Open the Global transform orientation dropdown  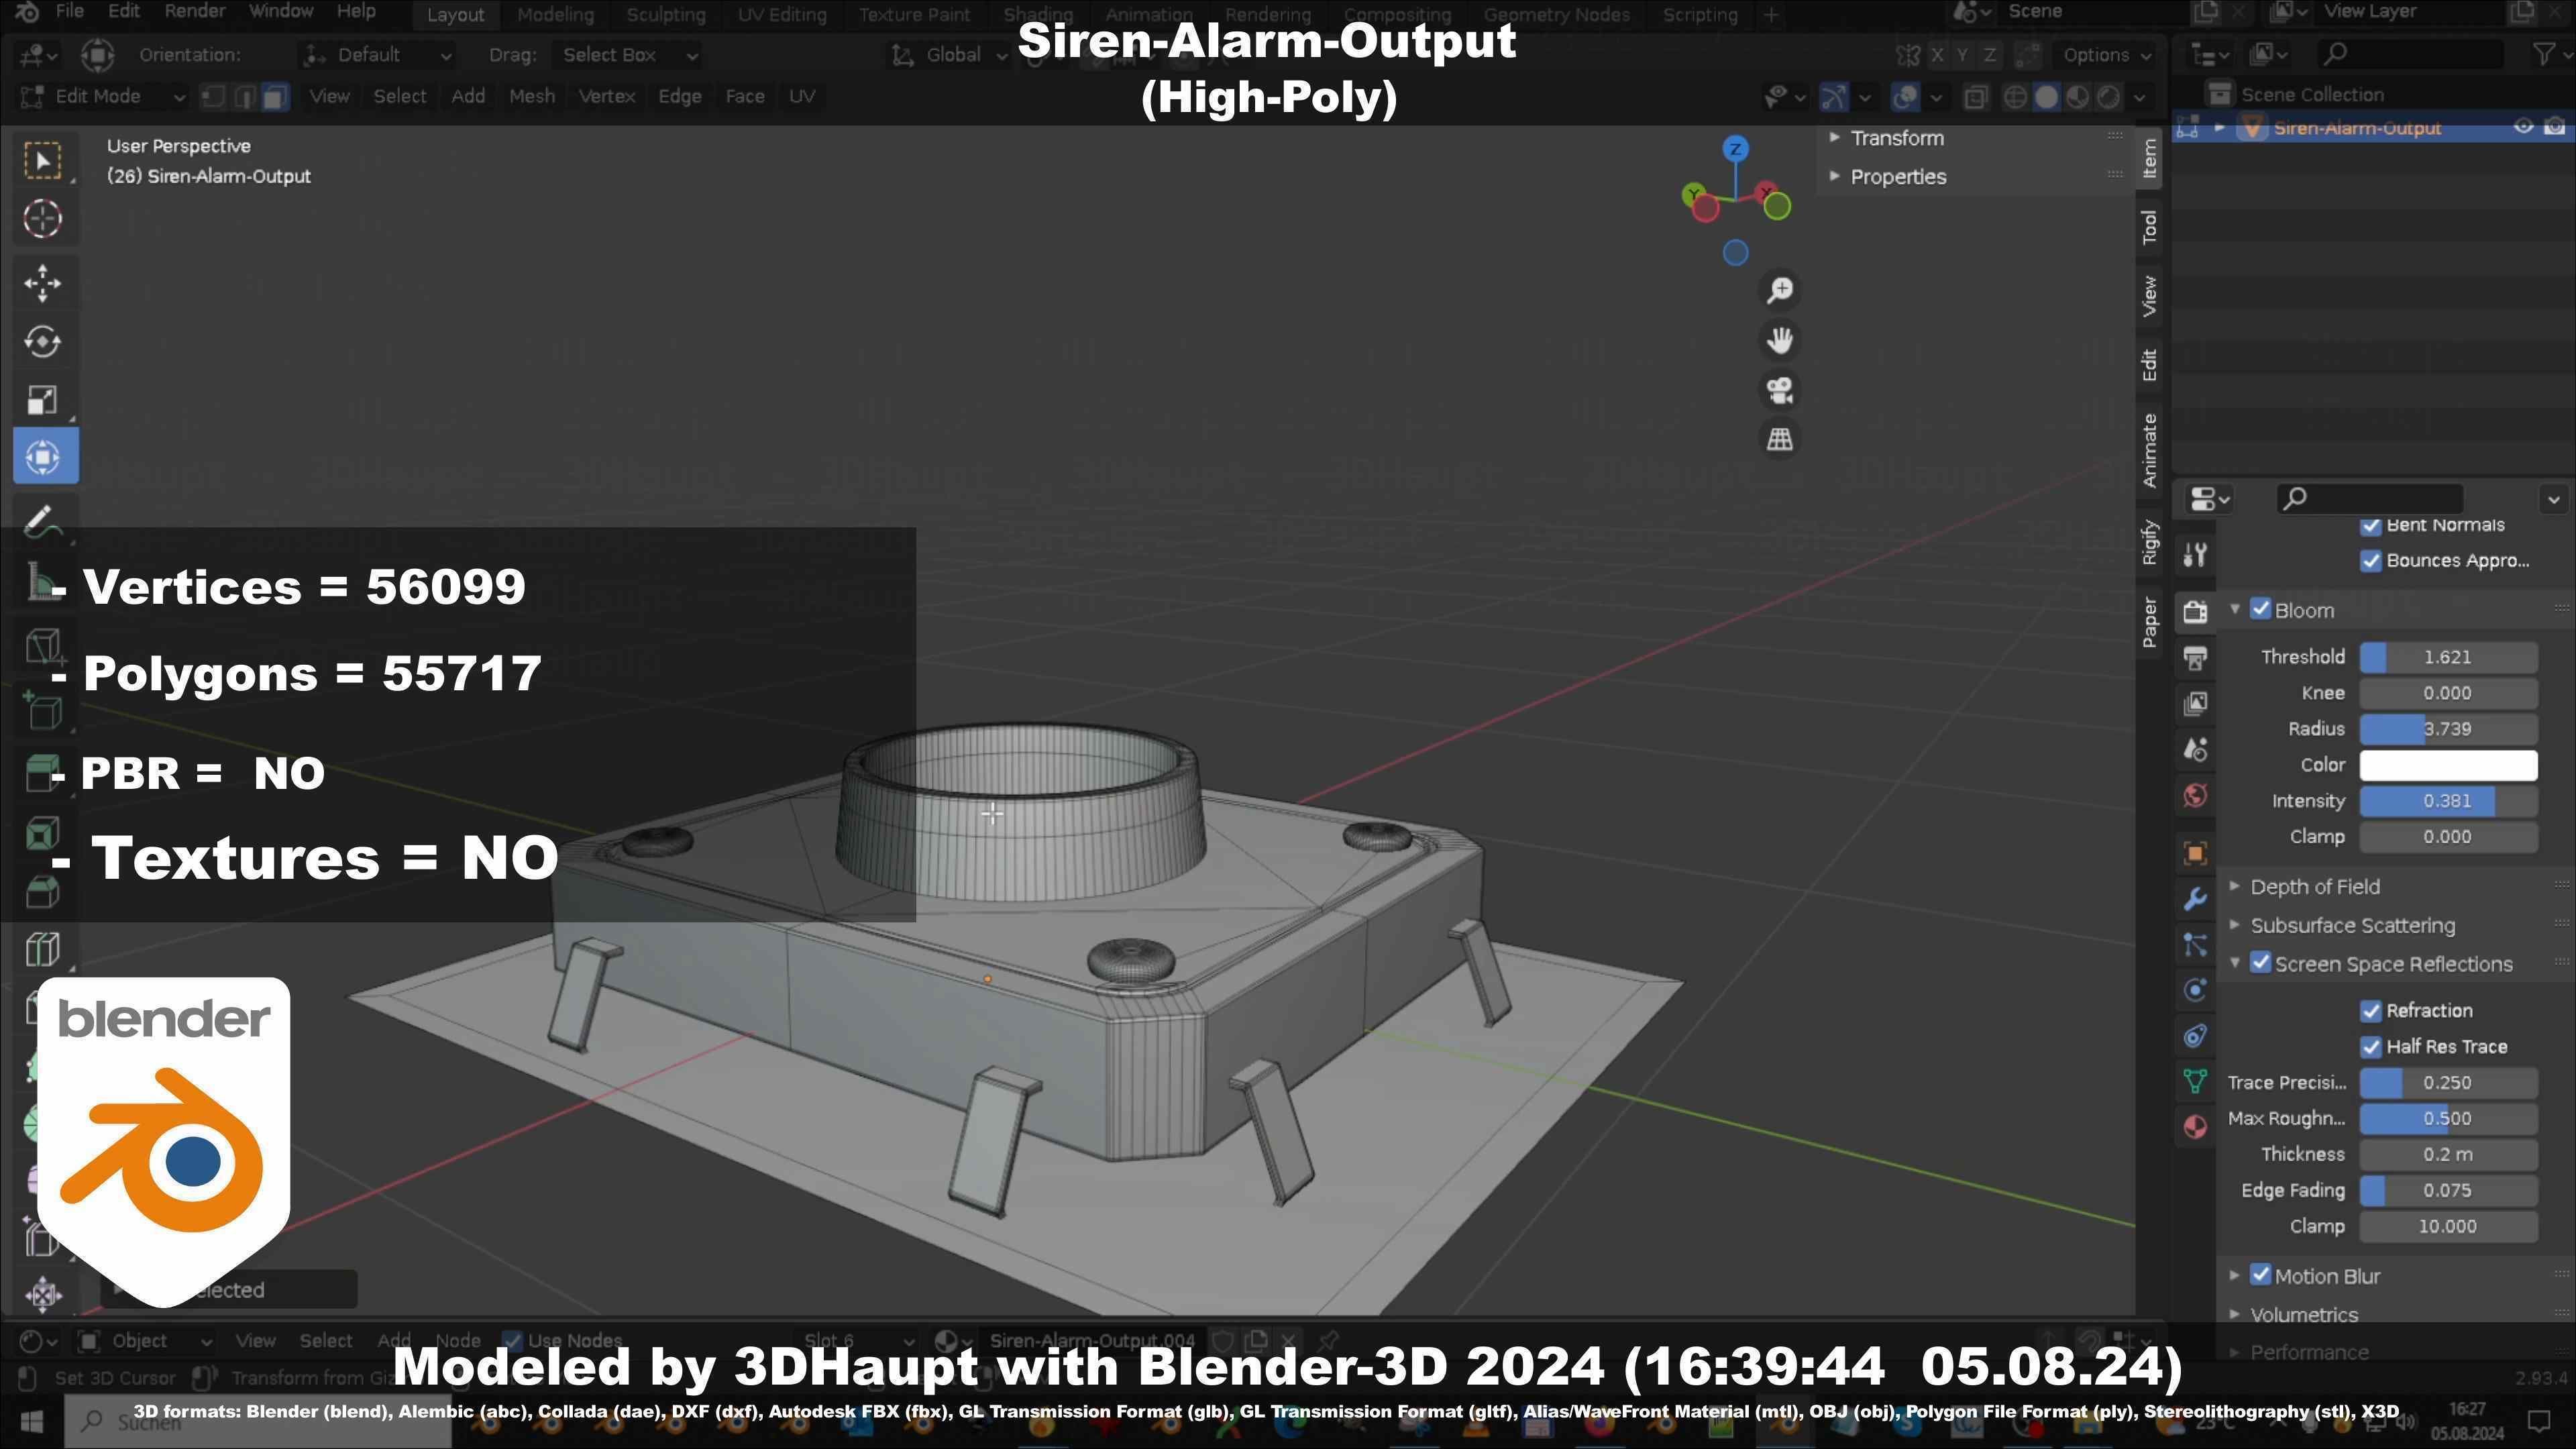tap(949, 55)
